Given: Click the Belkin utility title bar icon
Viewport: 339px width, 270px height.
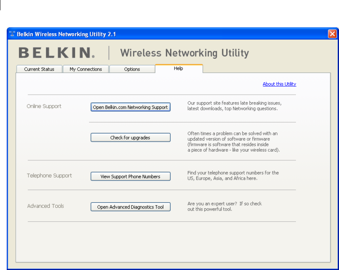Looking at the screenshot, I should 12,34.
